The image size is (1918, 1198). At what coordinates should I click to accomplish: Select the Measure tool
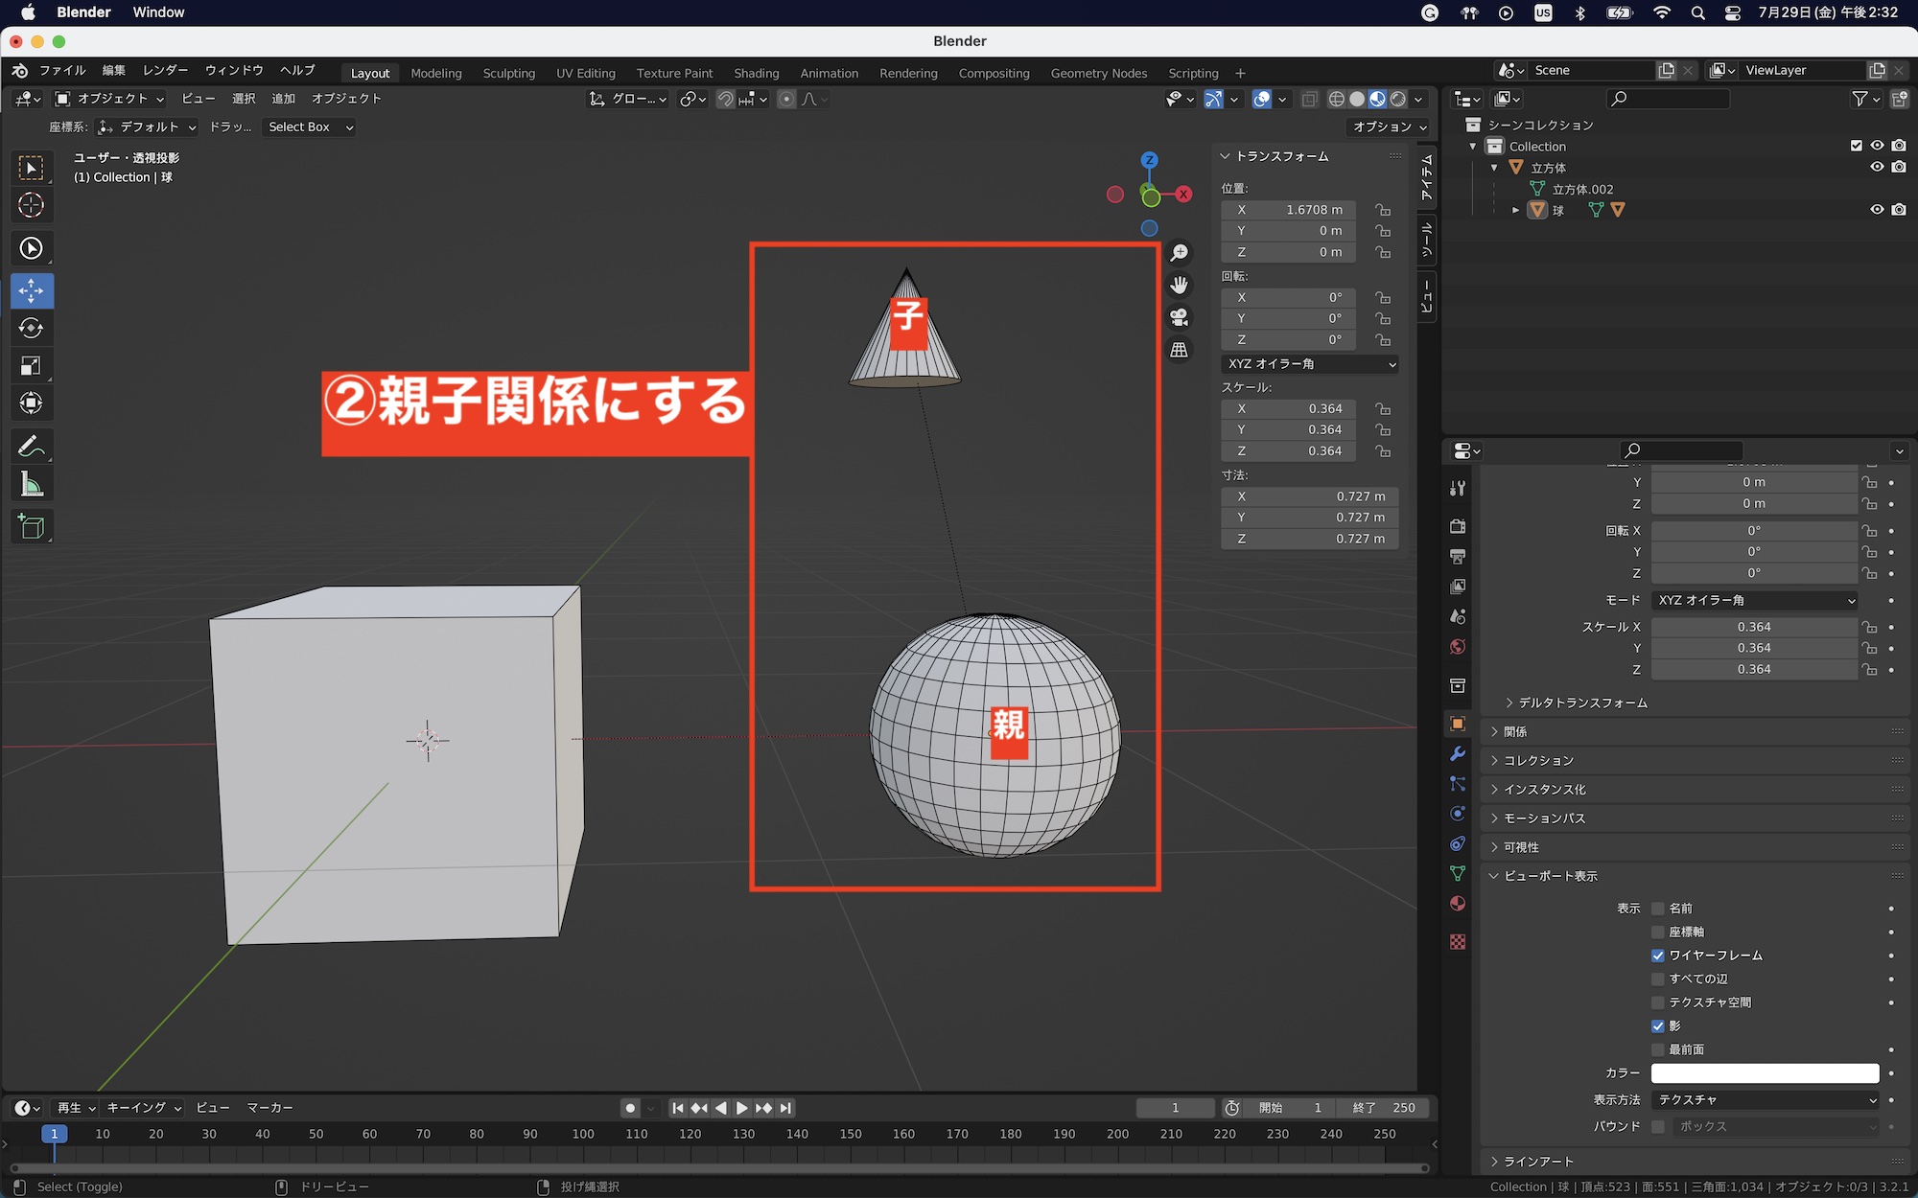(31, 485)
